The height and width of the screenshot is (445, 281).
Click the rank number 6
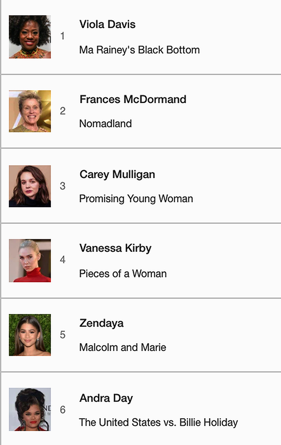tap(63, 409)
